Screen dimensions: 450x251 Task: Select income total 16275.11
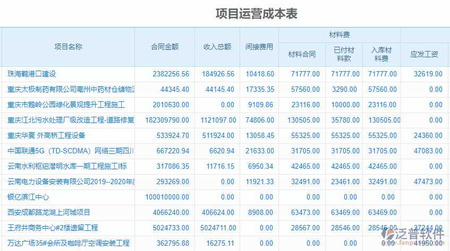(x=220, y=244)
